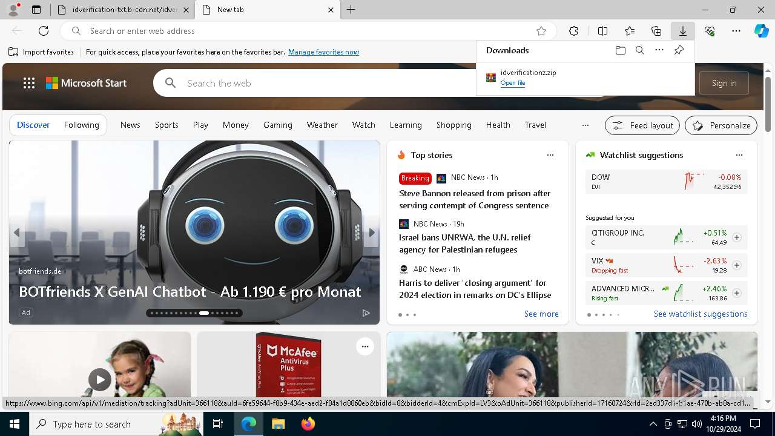Add this page to favorites star

(541, 31)
